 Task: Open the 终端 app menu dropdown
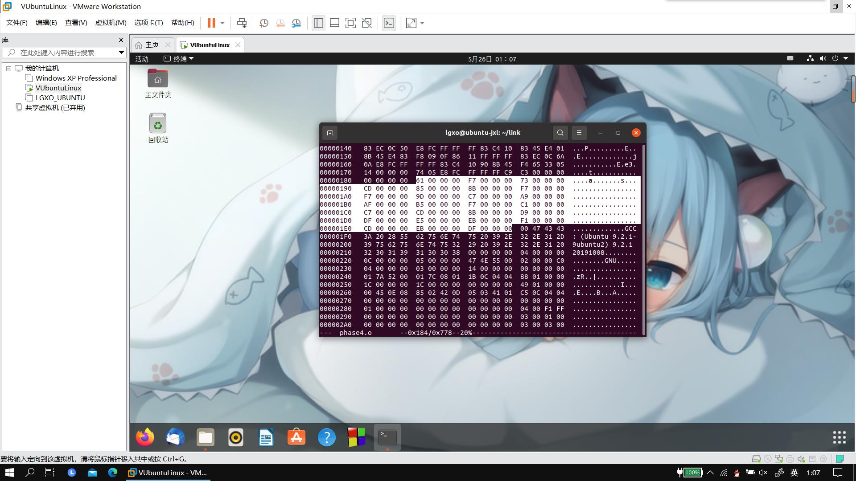click(x=179, y=59)
